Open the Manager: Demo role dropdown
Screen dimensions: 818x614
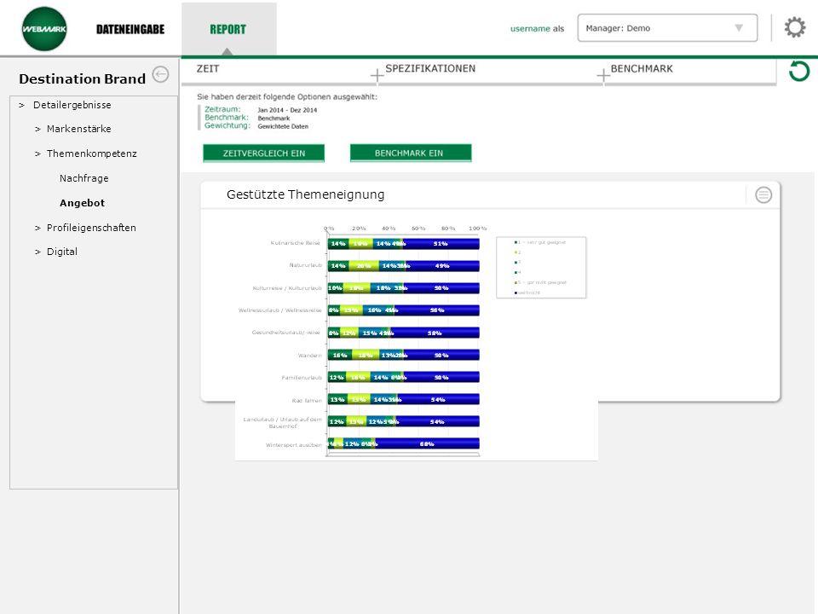point(667,28)
